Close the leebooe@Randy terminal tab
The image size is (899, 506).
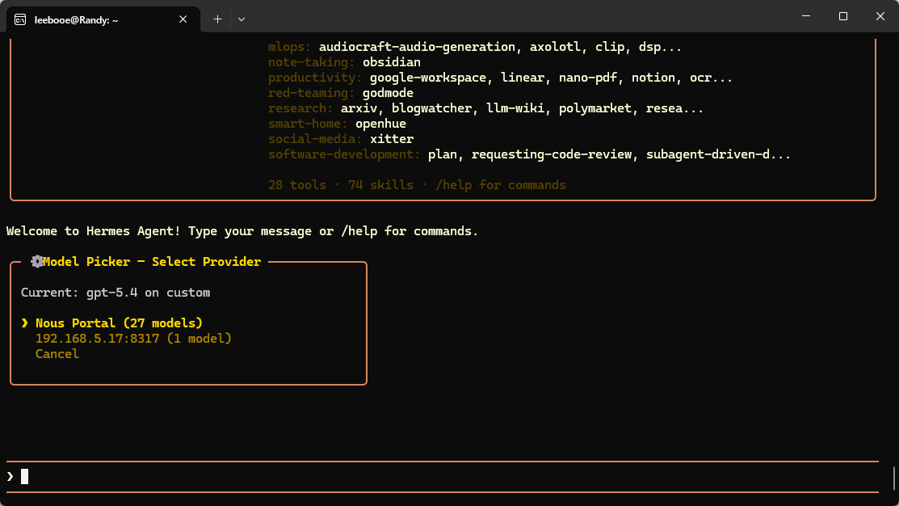(x=183, y=19)
